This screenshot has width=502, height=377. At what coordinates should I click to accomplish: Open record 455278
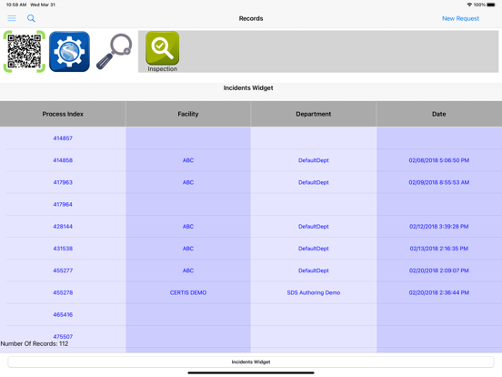pyautogui.click(x=63, y=292)
